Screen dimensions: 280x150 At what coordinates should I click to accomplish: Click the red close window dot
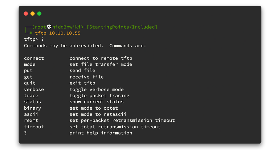[x=26, y=13]
